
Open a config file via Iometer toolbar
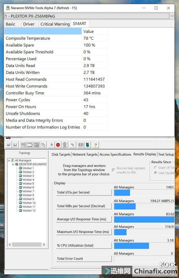(x=8, y=145)
